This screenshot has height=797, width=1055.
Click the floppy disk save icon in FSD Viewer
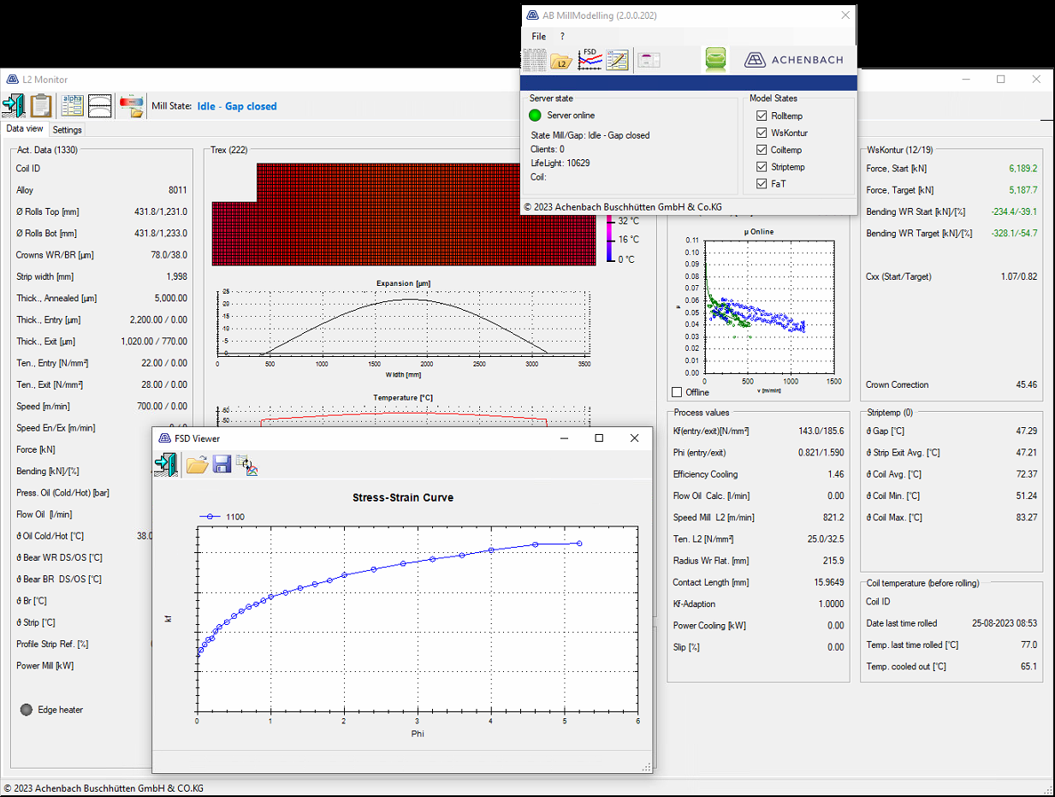click(222, 465)
